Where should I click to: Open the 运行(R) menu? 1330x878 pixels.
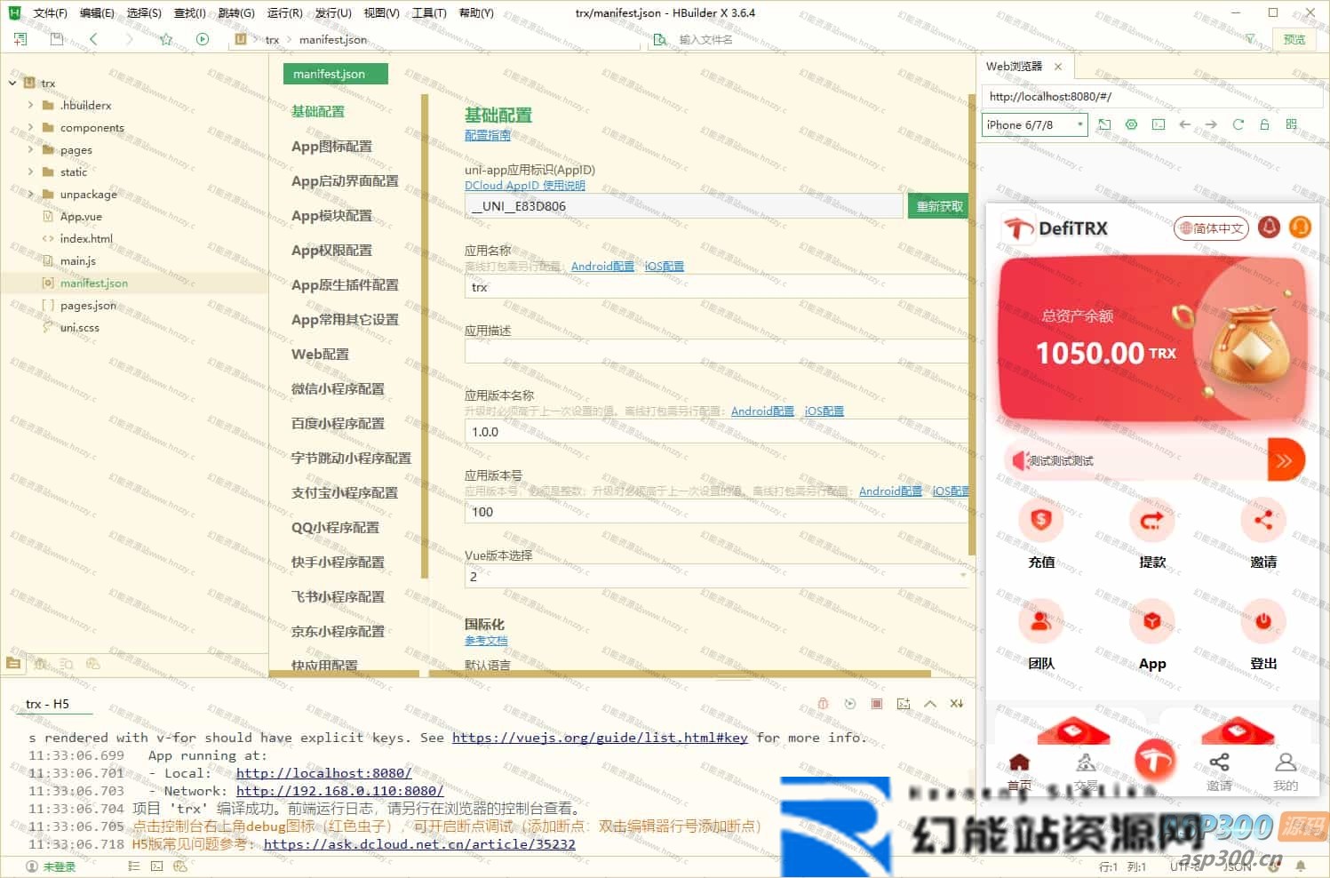[284, 13]
